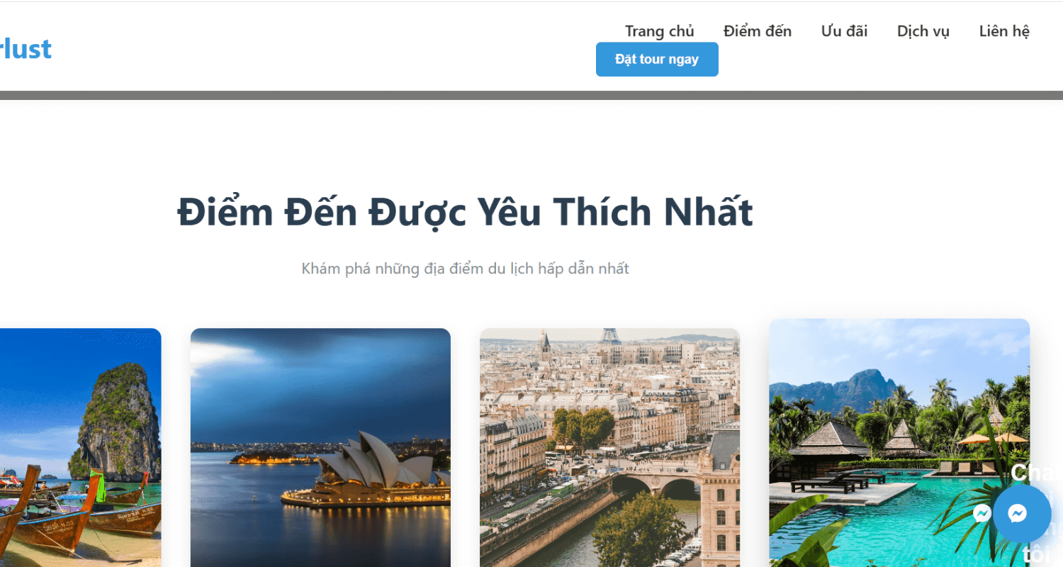Choose the tropical resort pool destination card
The image size is (1063, 567).
tap(899, 442)
